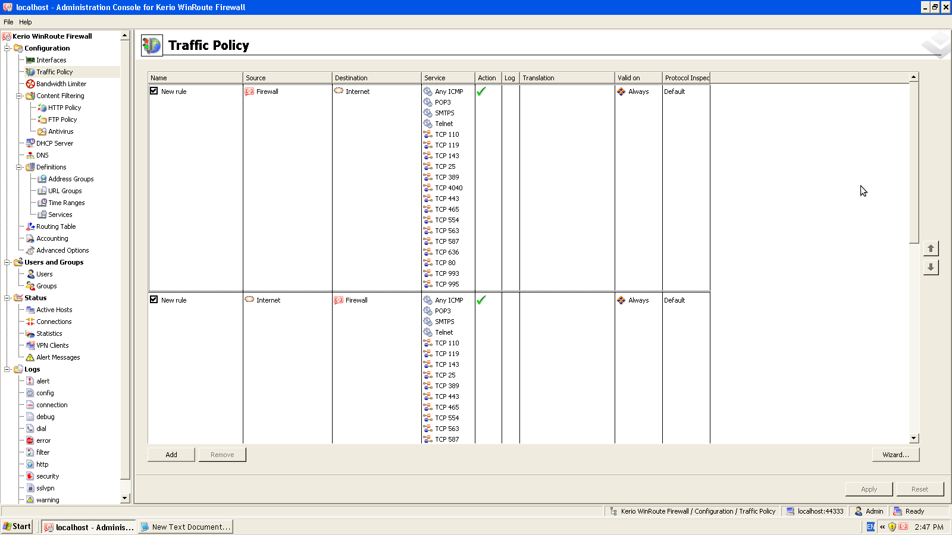
Task: Open the Groups tree item
Action: tap(46, 286)
